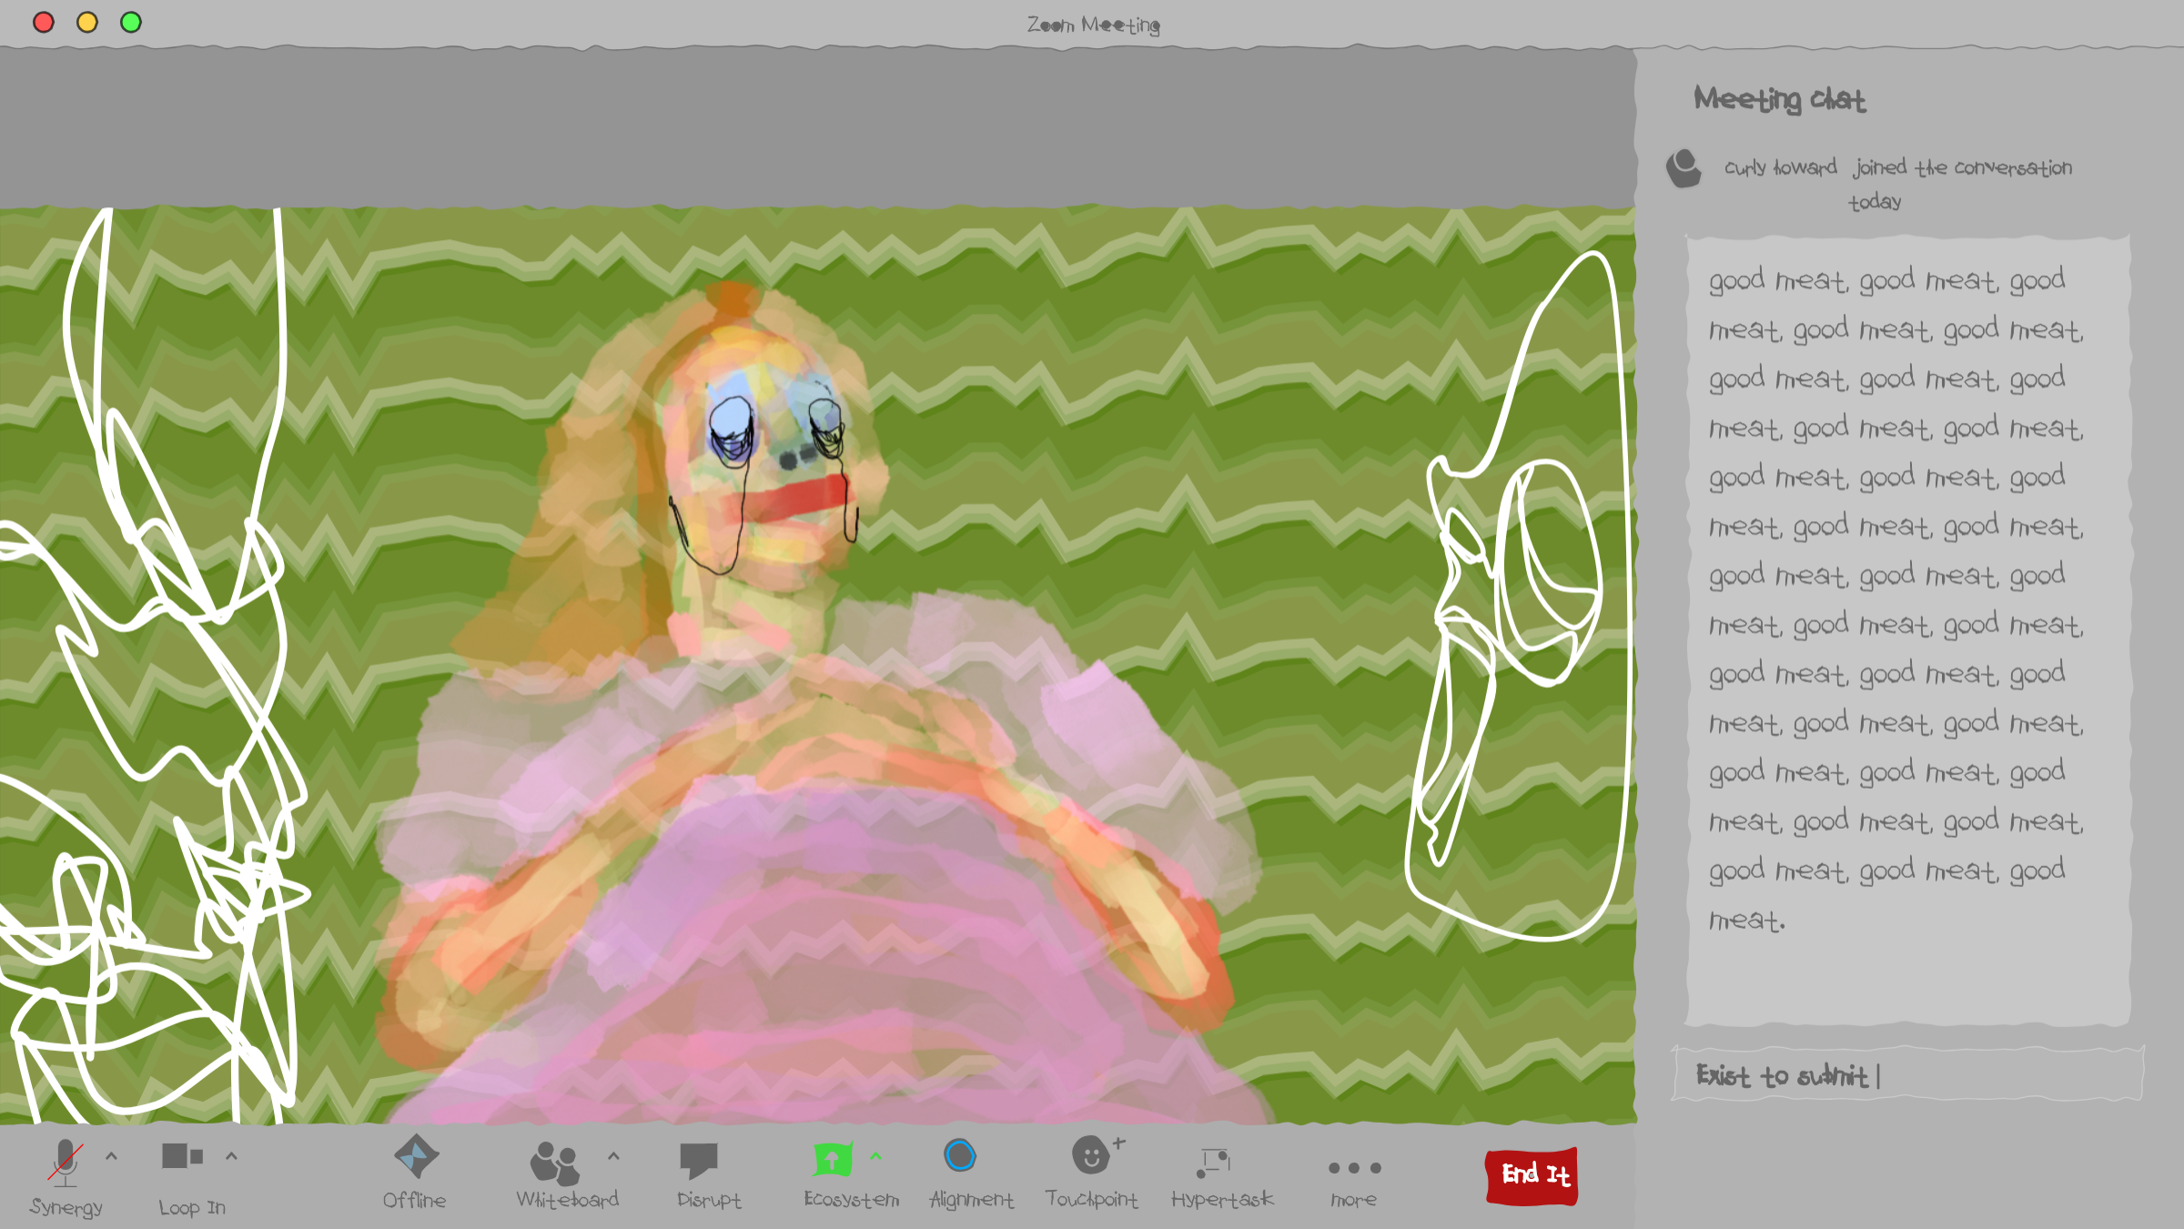
Task: Expand the chevron beside Synergy microphone
Action: (x=111, y=1156)
